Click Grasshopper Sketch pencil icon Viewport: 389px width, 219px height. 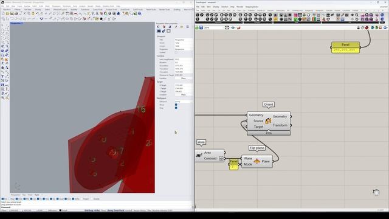[x=239, y=28]
